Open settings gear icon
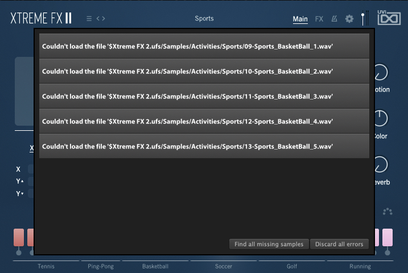This screenshot has height=273, width=408. (x=349, y=19)
